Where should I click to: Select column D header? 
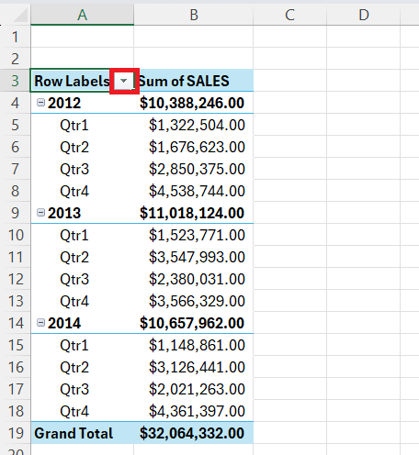(364, 15)
